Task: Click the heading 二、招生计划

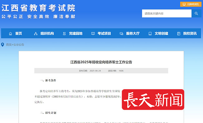Action: click(48, 113)
